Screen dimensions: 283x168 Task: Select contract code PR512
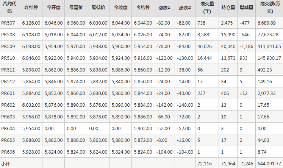click(8, 82)
